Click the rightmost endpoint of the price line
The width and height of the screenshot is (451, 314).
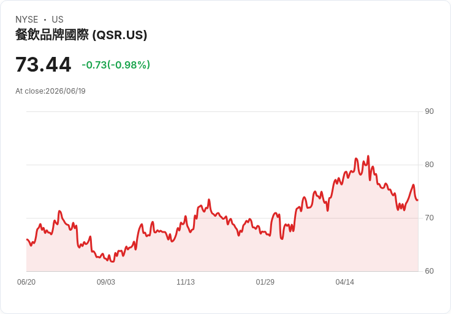point(418,200)
